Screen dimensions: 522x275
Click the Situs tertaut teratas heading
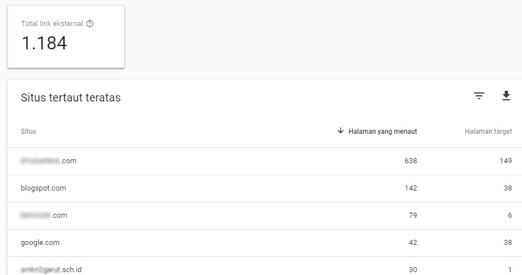coord(71,98)
